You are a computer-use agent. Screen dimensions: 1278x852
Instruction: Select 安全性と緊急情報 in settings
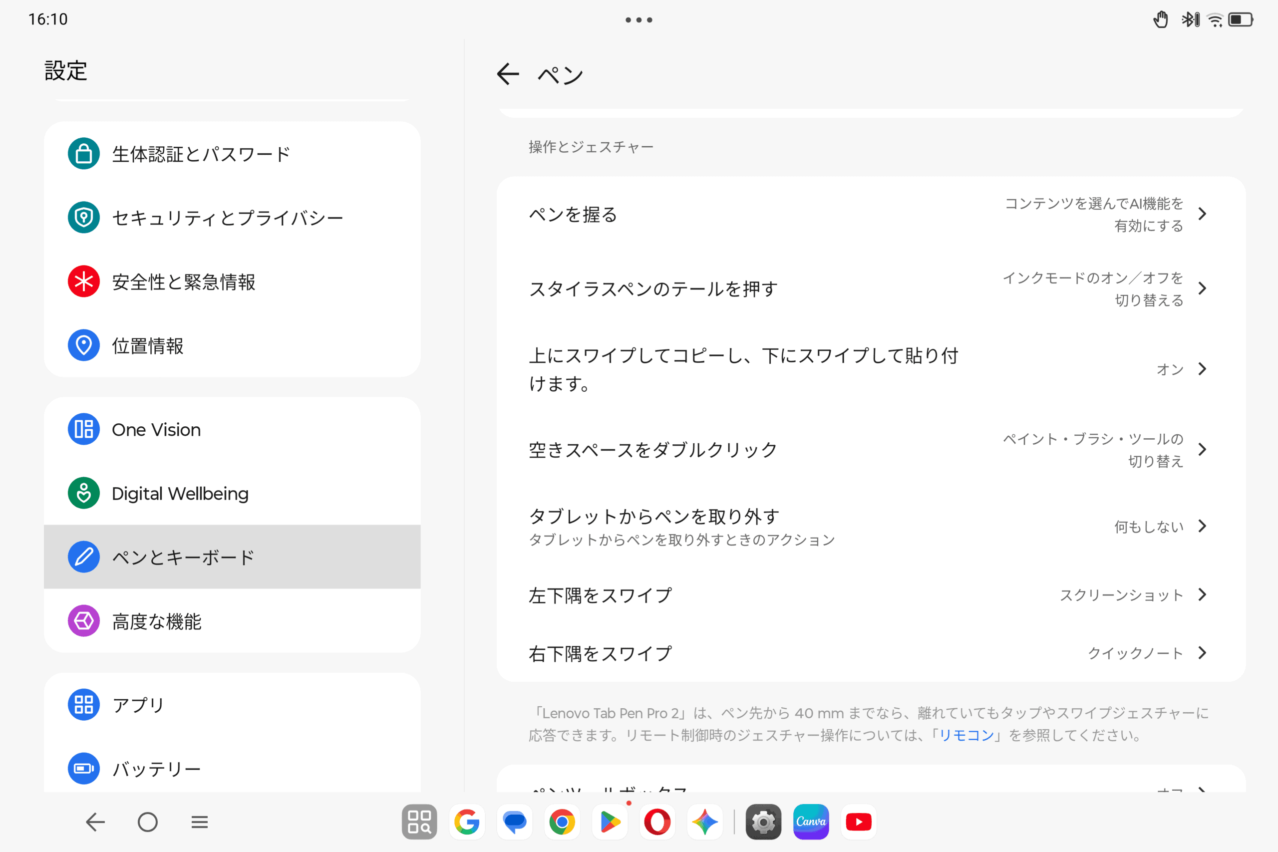(232, 282)
